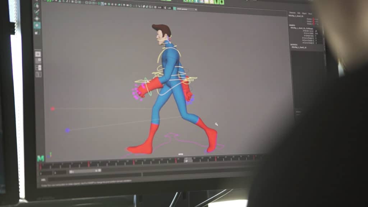368x207 pixels.
Task: Select the green ring wrist control
Action: (x=148, y=87)
